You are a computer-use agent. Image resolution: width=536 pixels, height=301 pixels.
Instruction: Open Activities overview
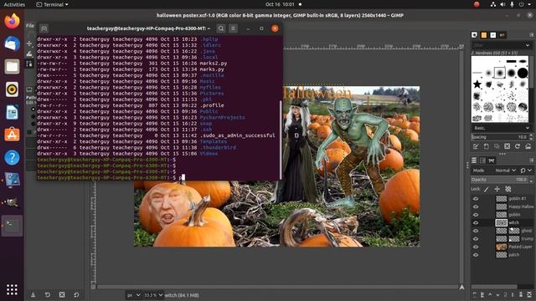14,4
